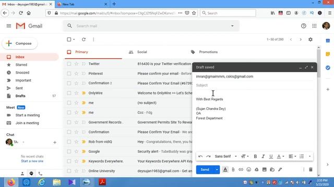Open the Google apps grid

pos(314,26)
